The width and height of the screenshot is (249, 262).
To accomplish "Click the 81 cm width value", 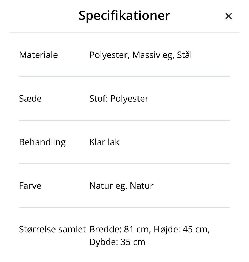I will pyautogui.click(x=137, y=230).
